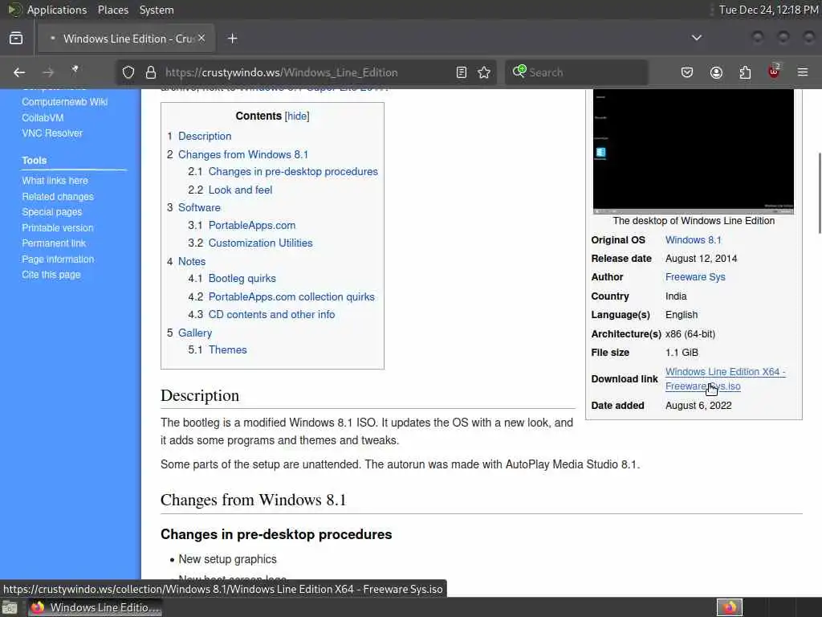The width and height of the screenshot is (822, 617).
Task: Open Printable version sidebar link
Action: click(58, 228)
